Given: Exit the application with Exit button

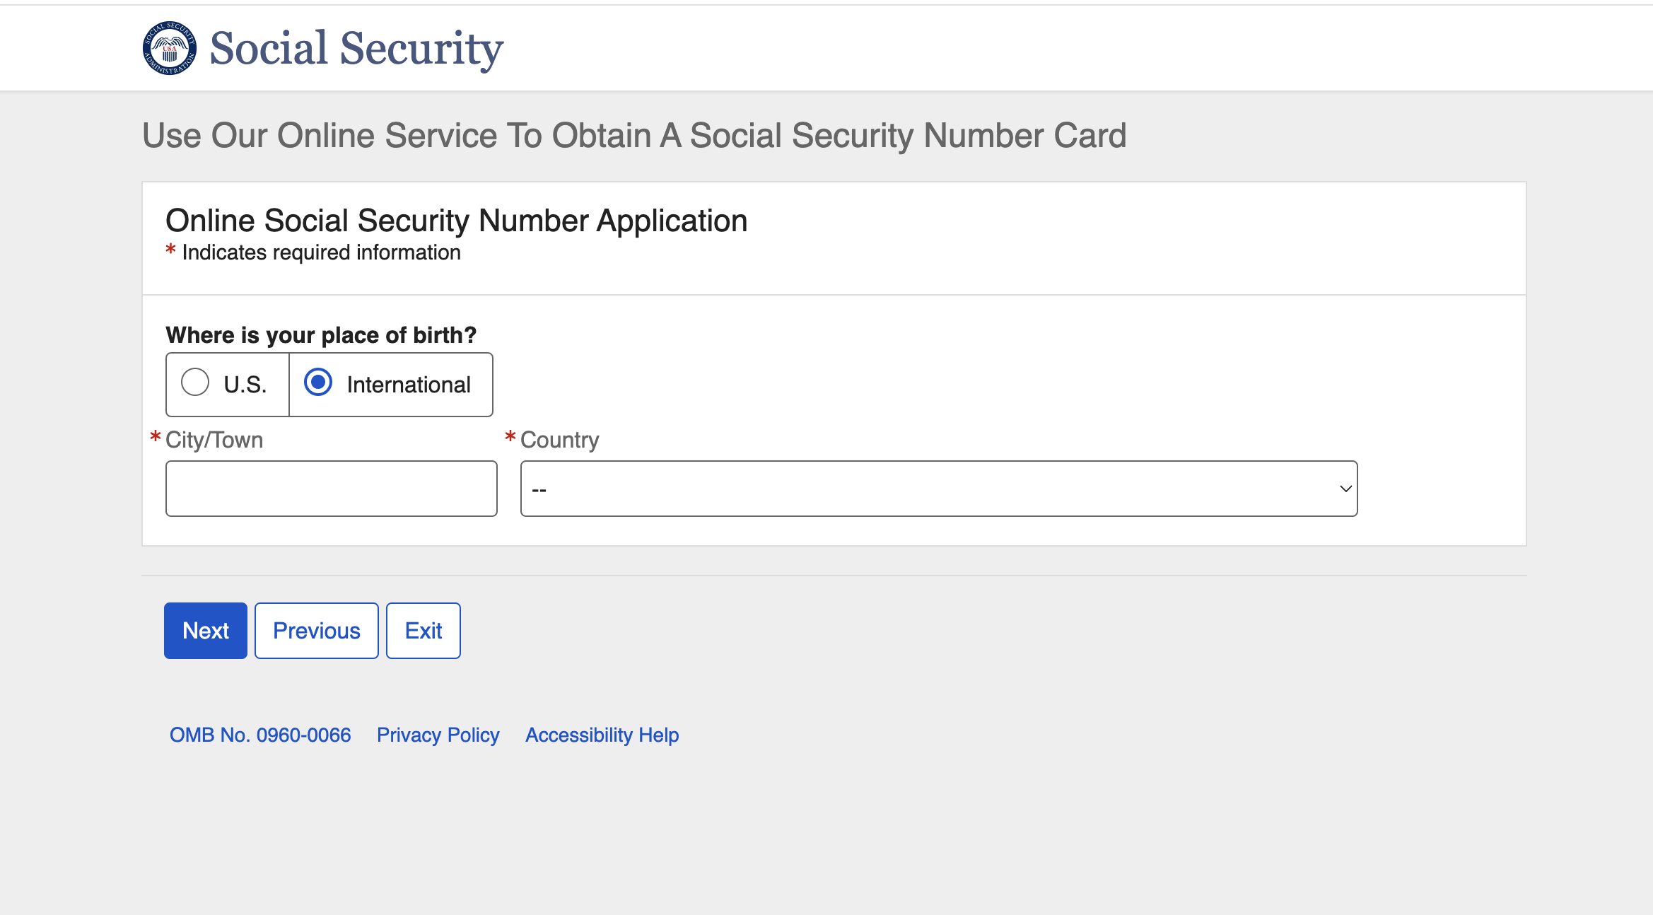Looking at the screenshot, I should click(x=424, y=631).
